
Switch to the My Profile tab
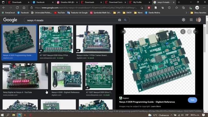(139, 2)
